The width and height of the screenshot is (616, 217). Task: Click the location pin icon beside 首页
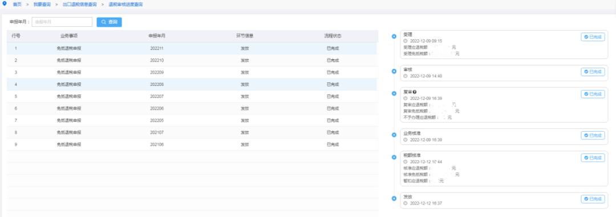pyautogui.click(x=5, y=4)
